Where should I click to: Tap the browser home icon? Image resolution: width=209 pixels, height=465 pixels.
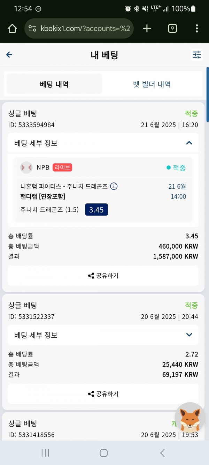coord(12,29)
